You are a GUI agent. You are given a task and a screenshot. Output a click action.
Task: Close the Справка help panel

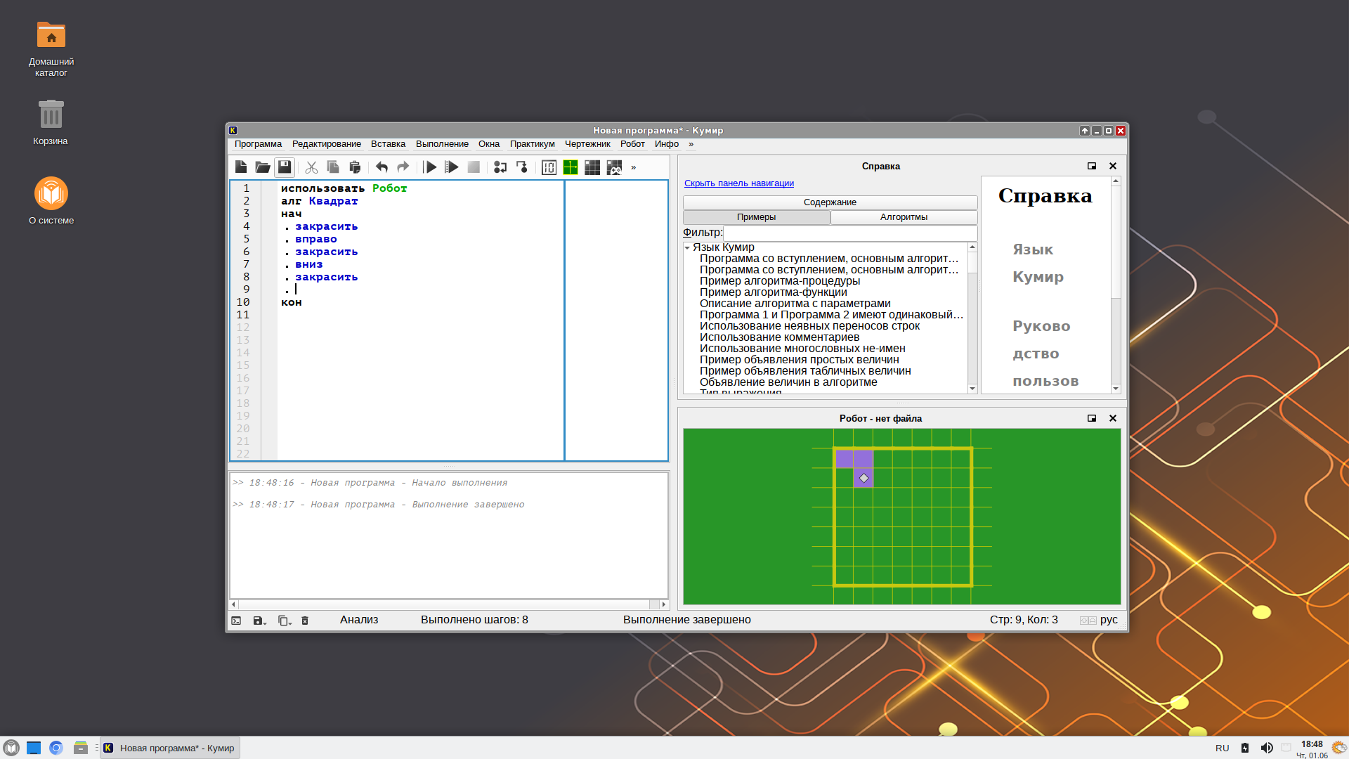pyautogui.click(x=1113, y=166)
